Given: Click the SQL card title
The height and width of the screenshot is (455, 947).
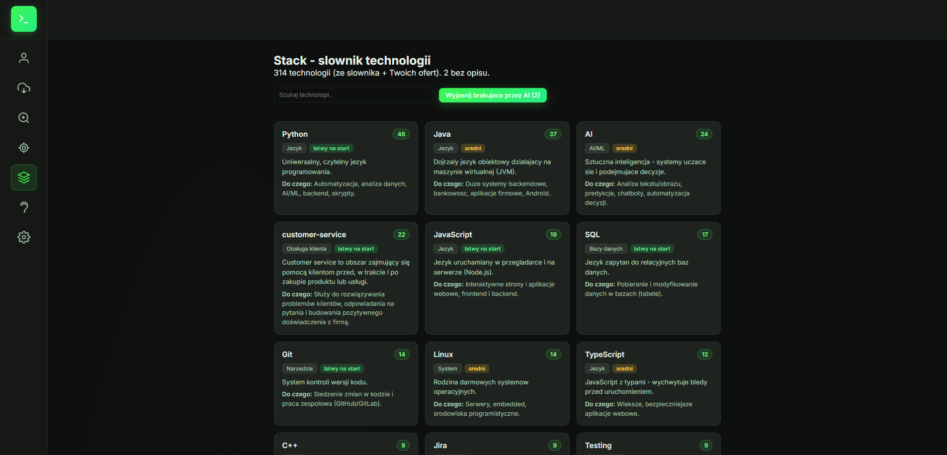Looking at the screenshot, I should [x=593, y=235].
